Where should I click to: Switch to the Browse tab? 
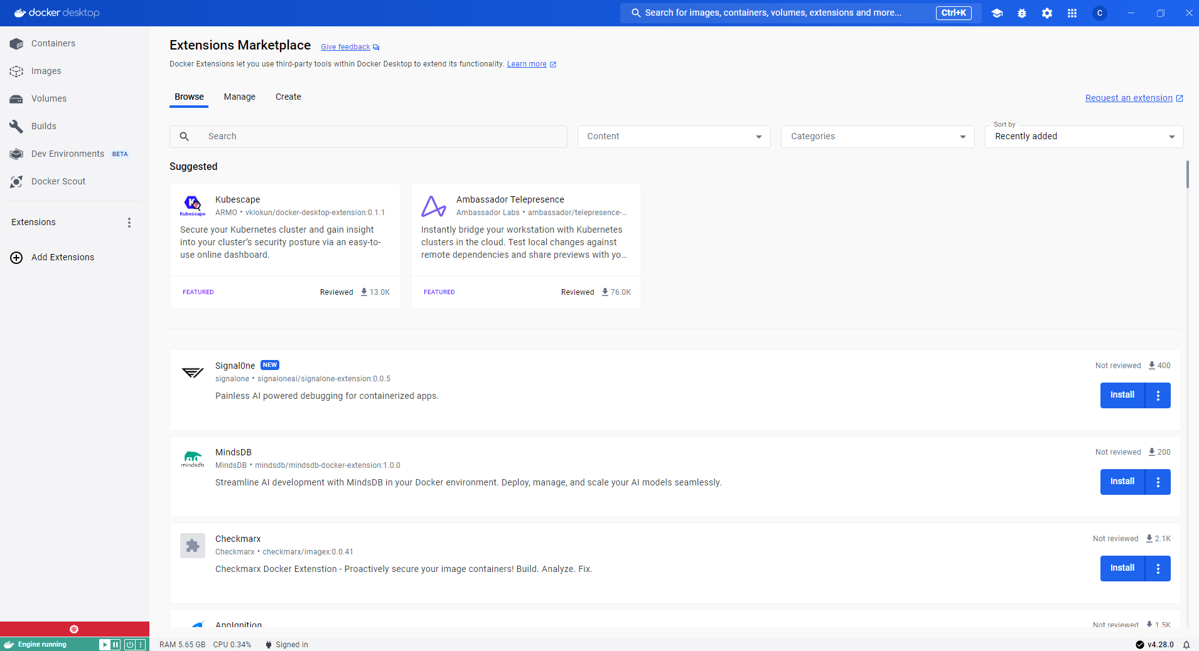coord(189,97)
